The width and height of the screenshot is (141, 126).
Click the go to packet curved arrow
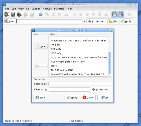93,14
